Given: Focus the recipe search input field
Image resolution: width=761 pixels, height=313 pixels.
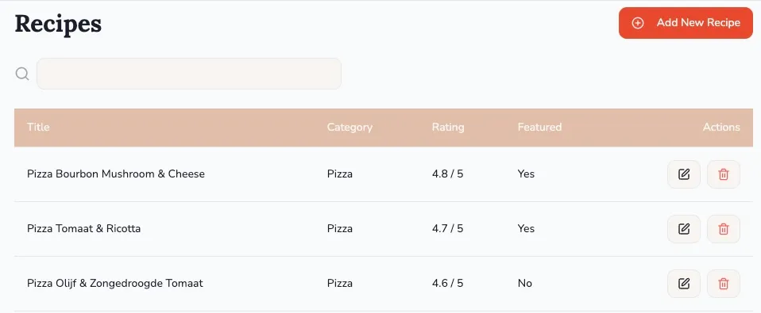Looking at the screenshot, I should click(189, 74).
